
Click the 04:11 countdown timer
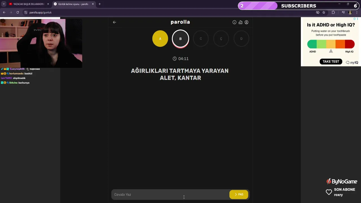click(x=180, y=59)
